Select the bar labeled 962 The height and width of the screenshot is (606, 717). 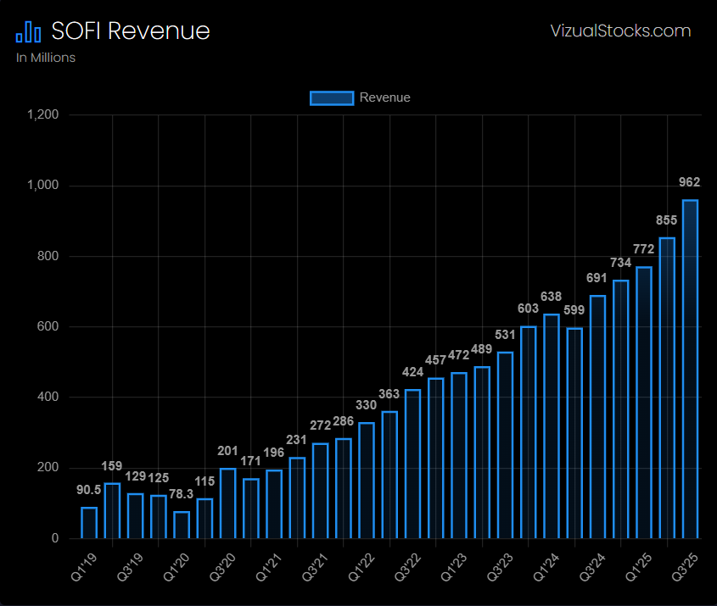click(x=690, y=369)
